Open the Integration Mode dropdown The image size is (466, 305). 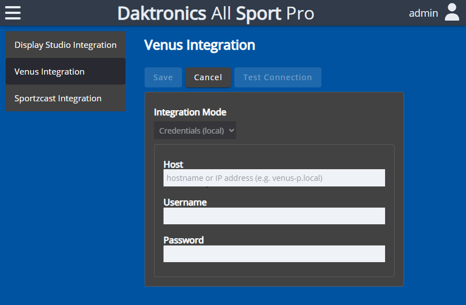[x=195, y=130]
